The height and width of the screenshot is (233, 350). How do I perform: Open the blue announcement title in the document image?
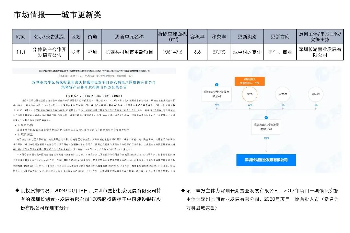(x=94, y=85)
